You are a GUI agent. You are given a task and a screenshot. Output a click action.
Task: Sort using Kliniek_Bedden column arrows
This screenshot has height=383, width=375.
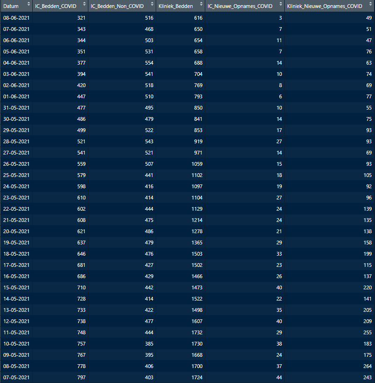[201, 4]
